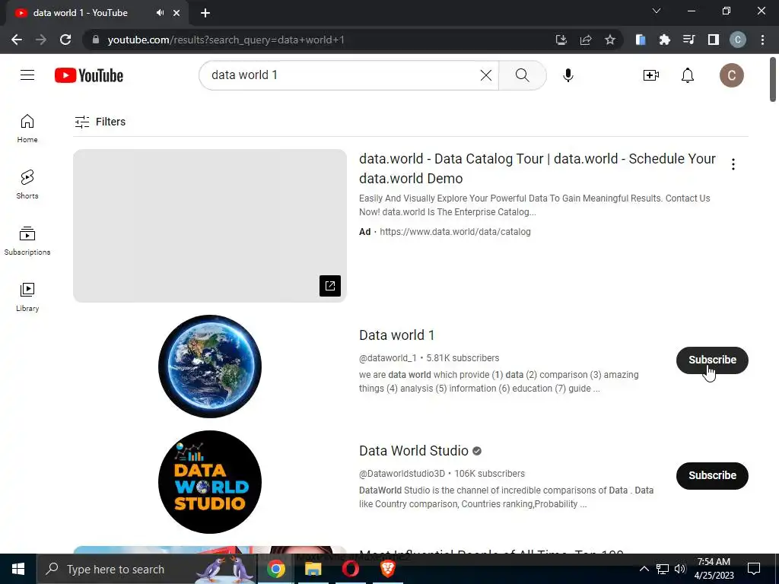Clear the search box with the X
This screenshot has height=584, width=779.
pos(486,75)
